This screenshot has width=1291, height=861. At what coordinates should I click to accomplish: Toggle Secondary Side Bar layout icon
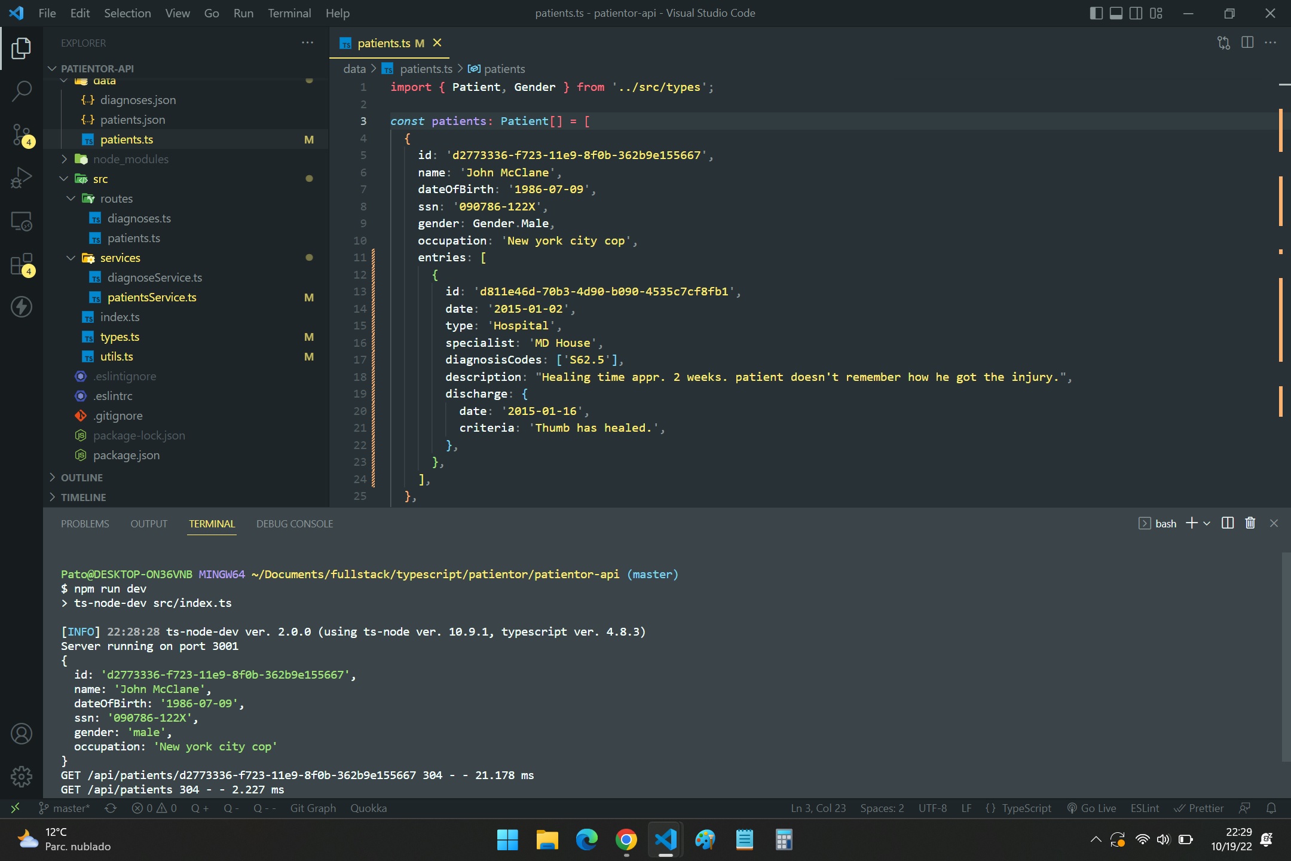(x=1136, y=13)
